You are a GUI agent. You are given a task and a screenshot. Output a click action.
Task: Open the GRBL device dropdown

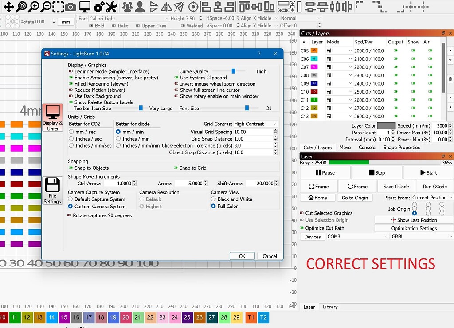coord(422,237)
